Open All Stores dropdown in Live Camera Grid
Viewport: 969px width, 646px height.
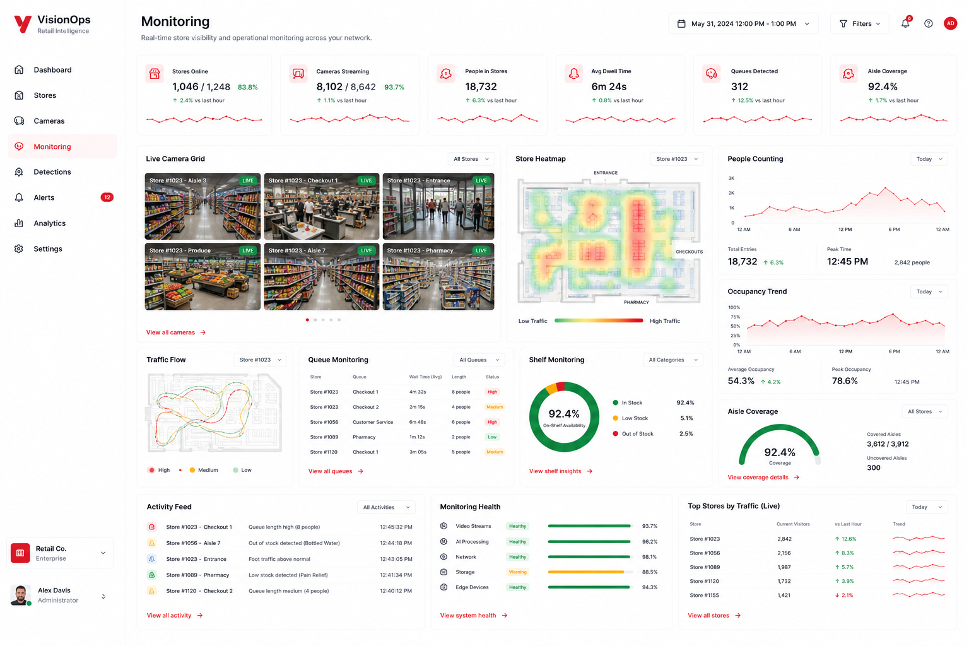pyautogui.click(x=471, y=159)
